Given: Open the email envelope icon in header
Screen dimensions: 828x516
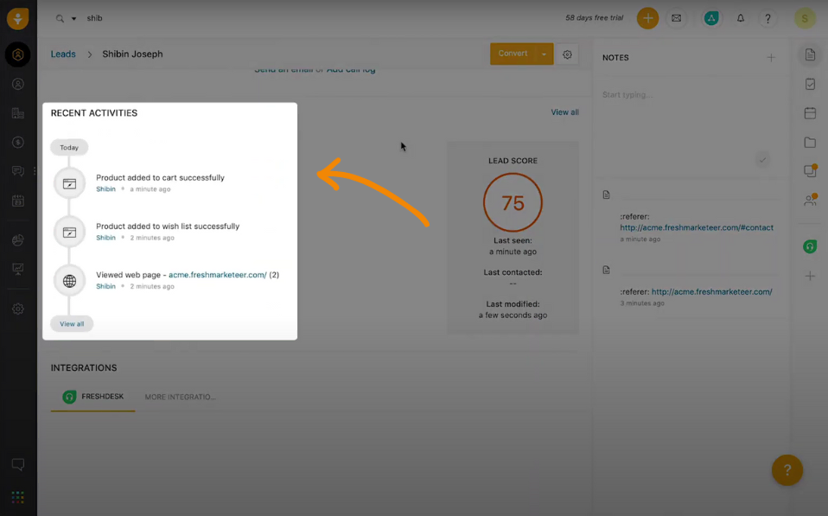Looking at the screenshot, I should click(677, 18).
